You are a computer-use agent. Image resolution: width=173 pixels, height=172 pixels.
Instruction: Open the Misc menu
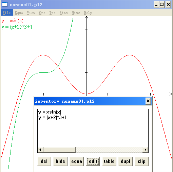(x=76, y=13)
